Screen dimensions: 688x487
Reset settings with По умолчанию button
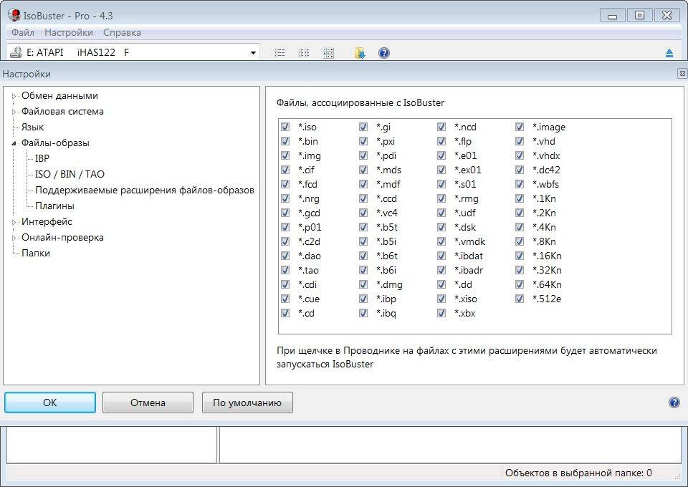tap(247, 402)
